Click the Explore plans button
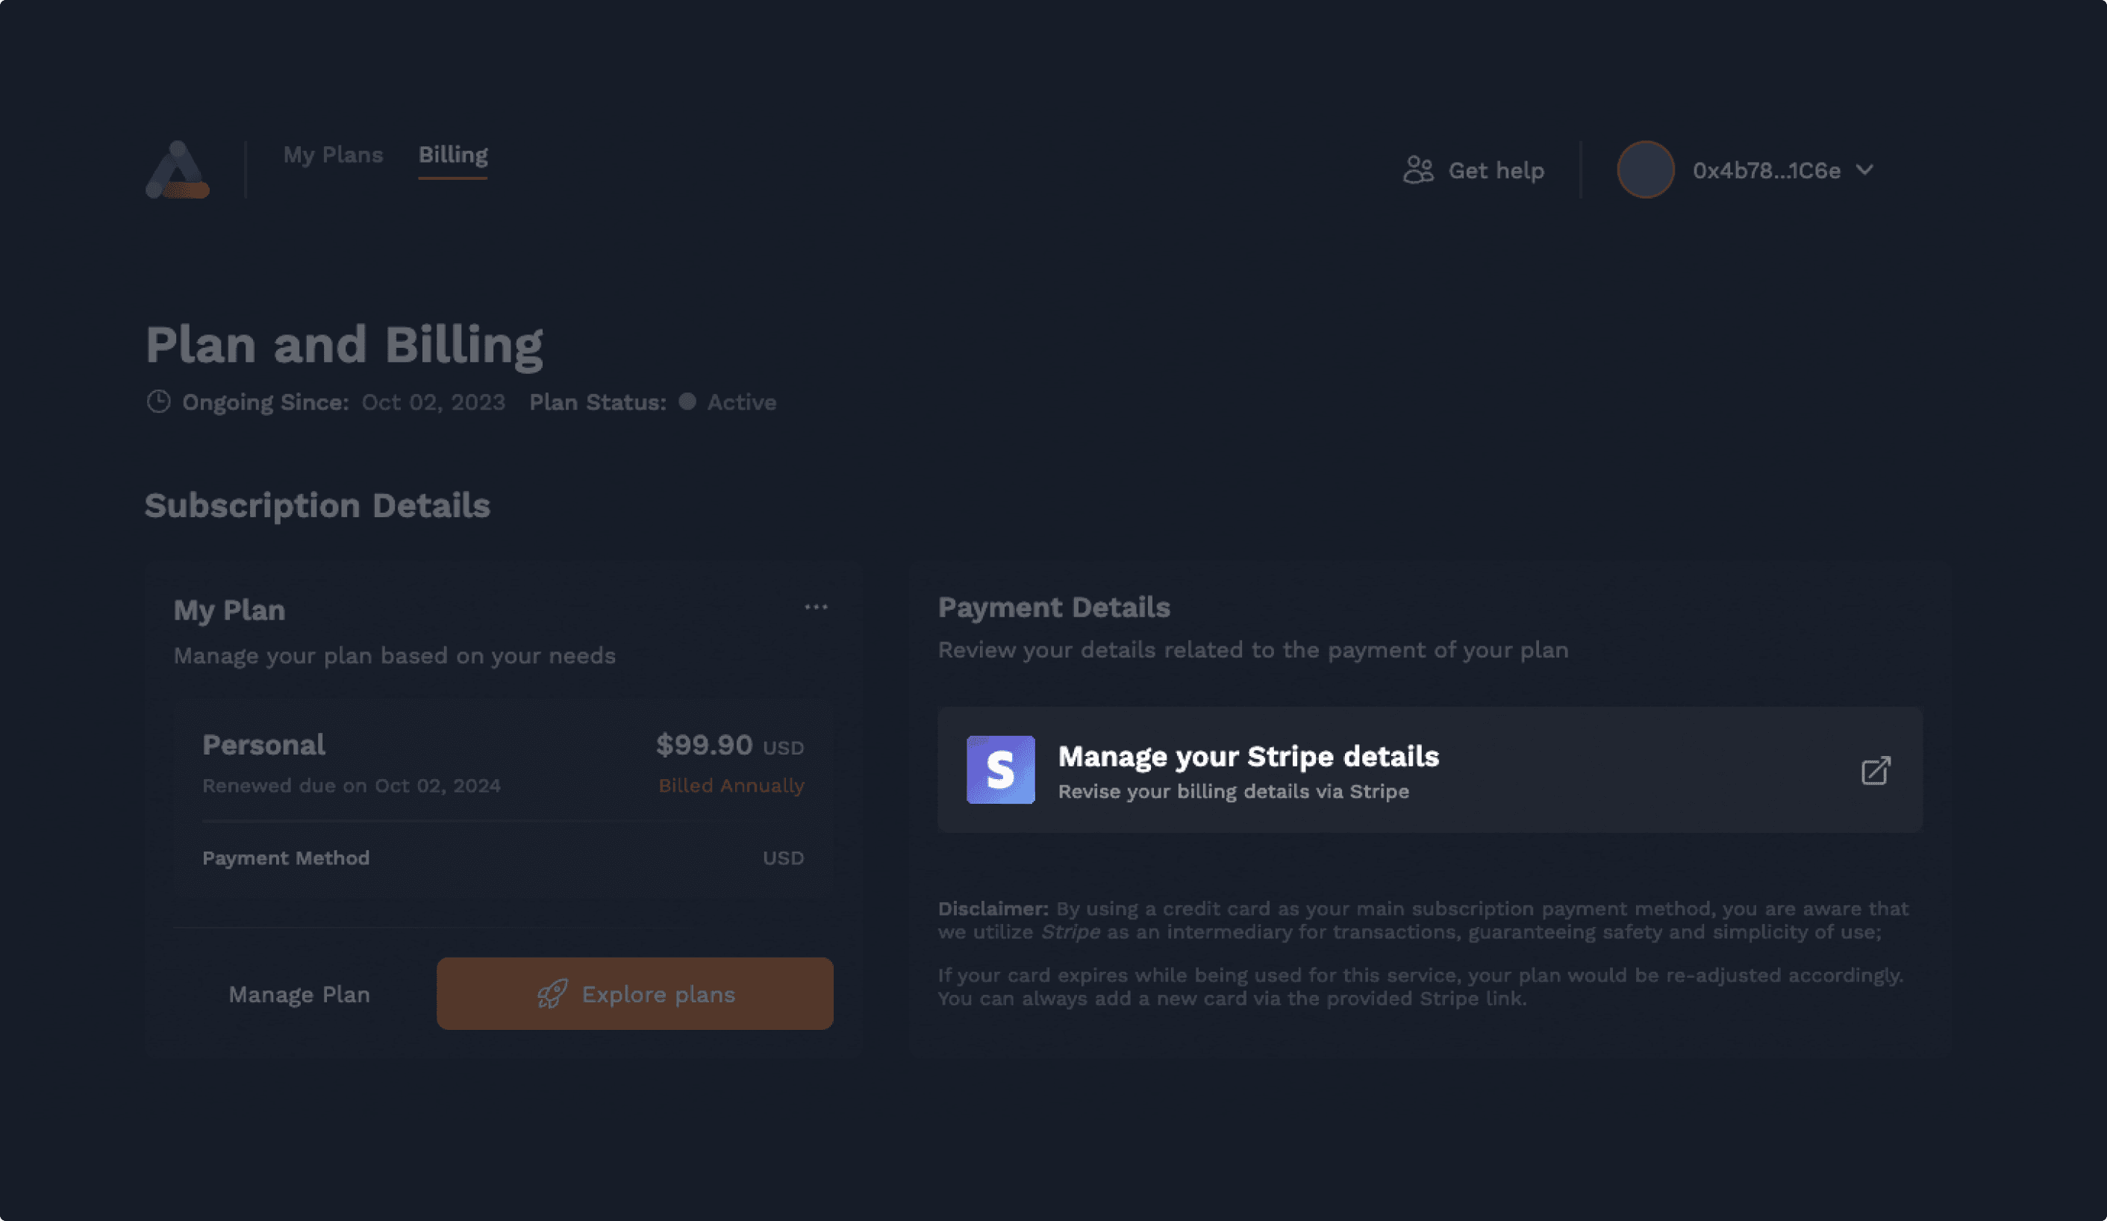Viewport: 2107px width, 1221px height. click(x=634, y=993)
